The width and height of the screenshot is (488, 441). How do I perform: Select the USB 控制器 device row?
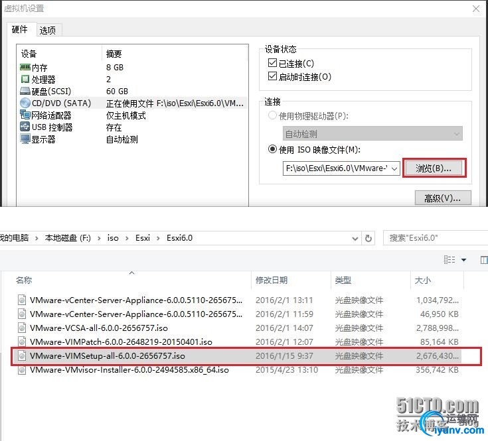tap(133, 127)
